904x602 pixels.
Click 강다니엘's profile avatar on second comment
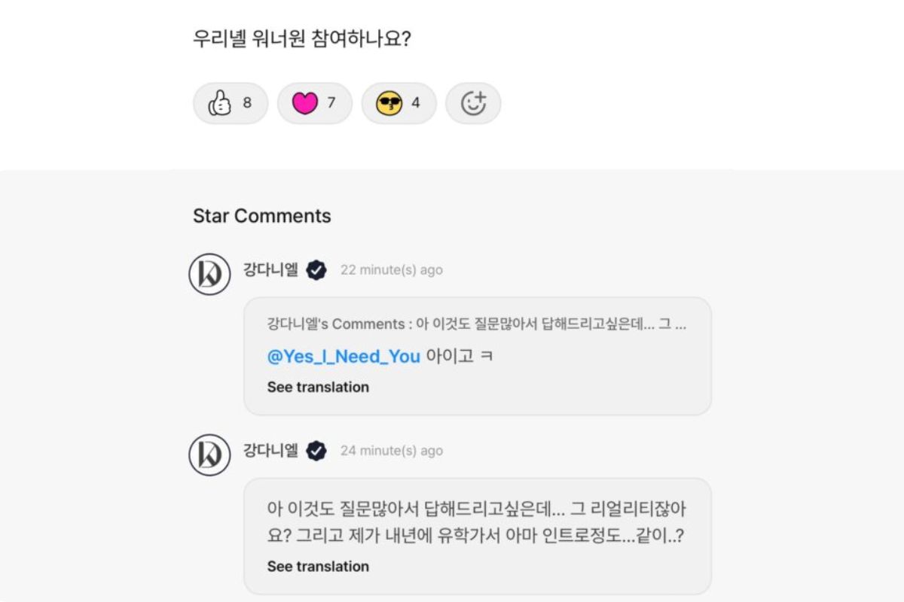click(209, 455)
